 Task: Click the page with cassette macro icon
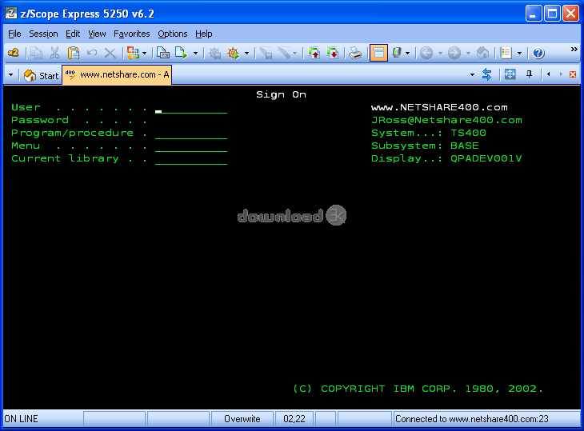click(162, 53)
